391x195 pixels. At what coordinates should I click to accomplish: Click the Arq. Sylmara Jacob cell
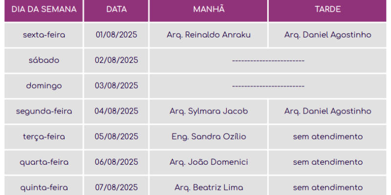click(x=209, y=111)
